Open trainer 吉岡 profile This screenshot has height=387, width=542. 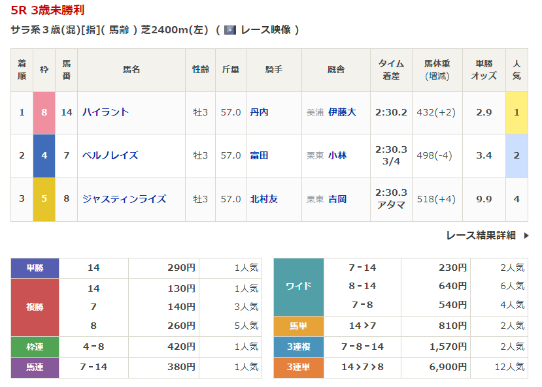tap(337, 199)
